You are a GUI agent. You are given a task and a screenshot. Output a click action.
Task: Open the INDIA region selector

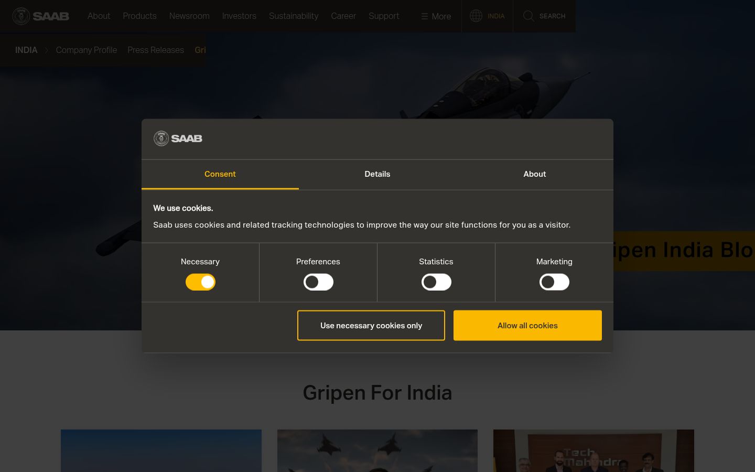[487, 16]
